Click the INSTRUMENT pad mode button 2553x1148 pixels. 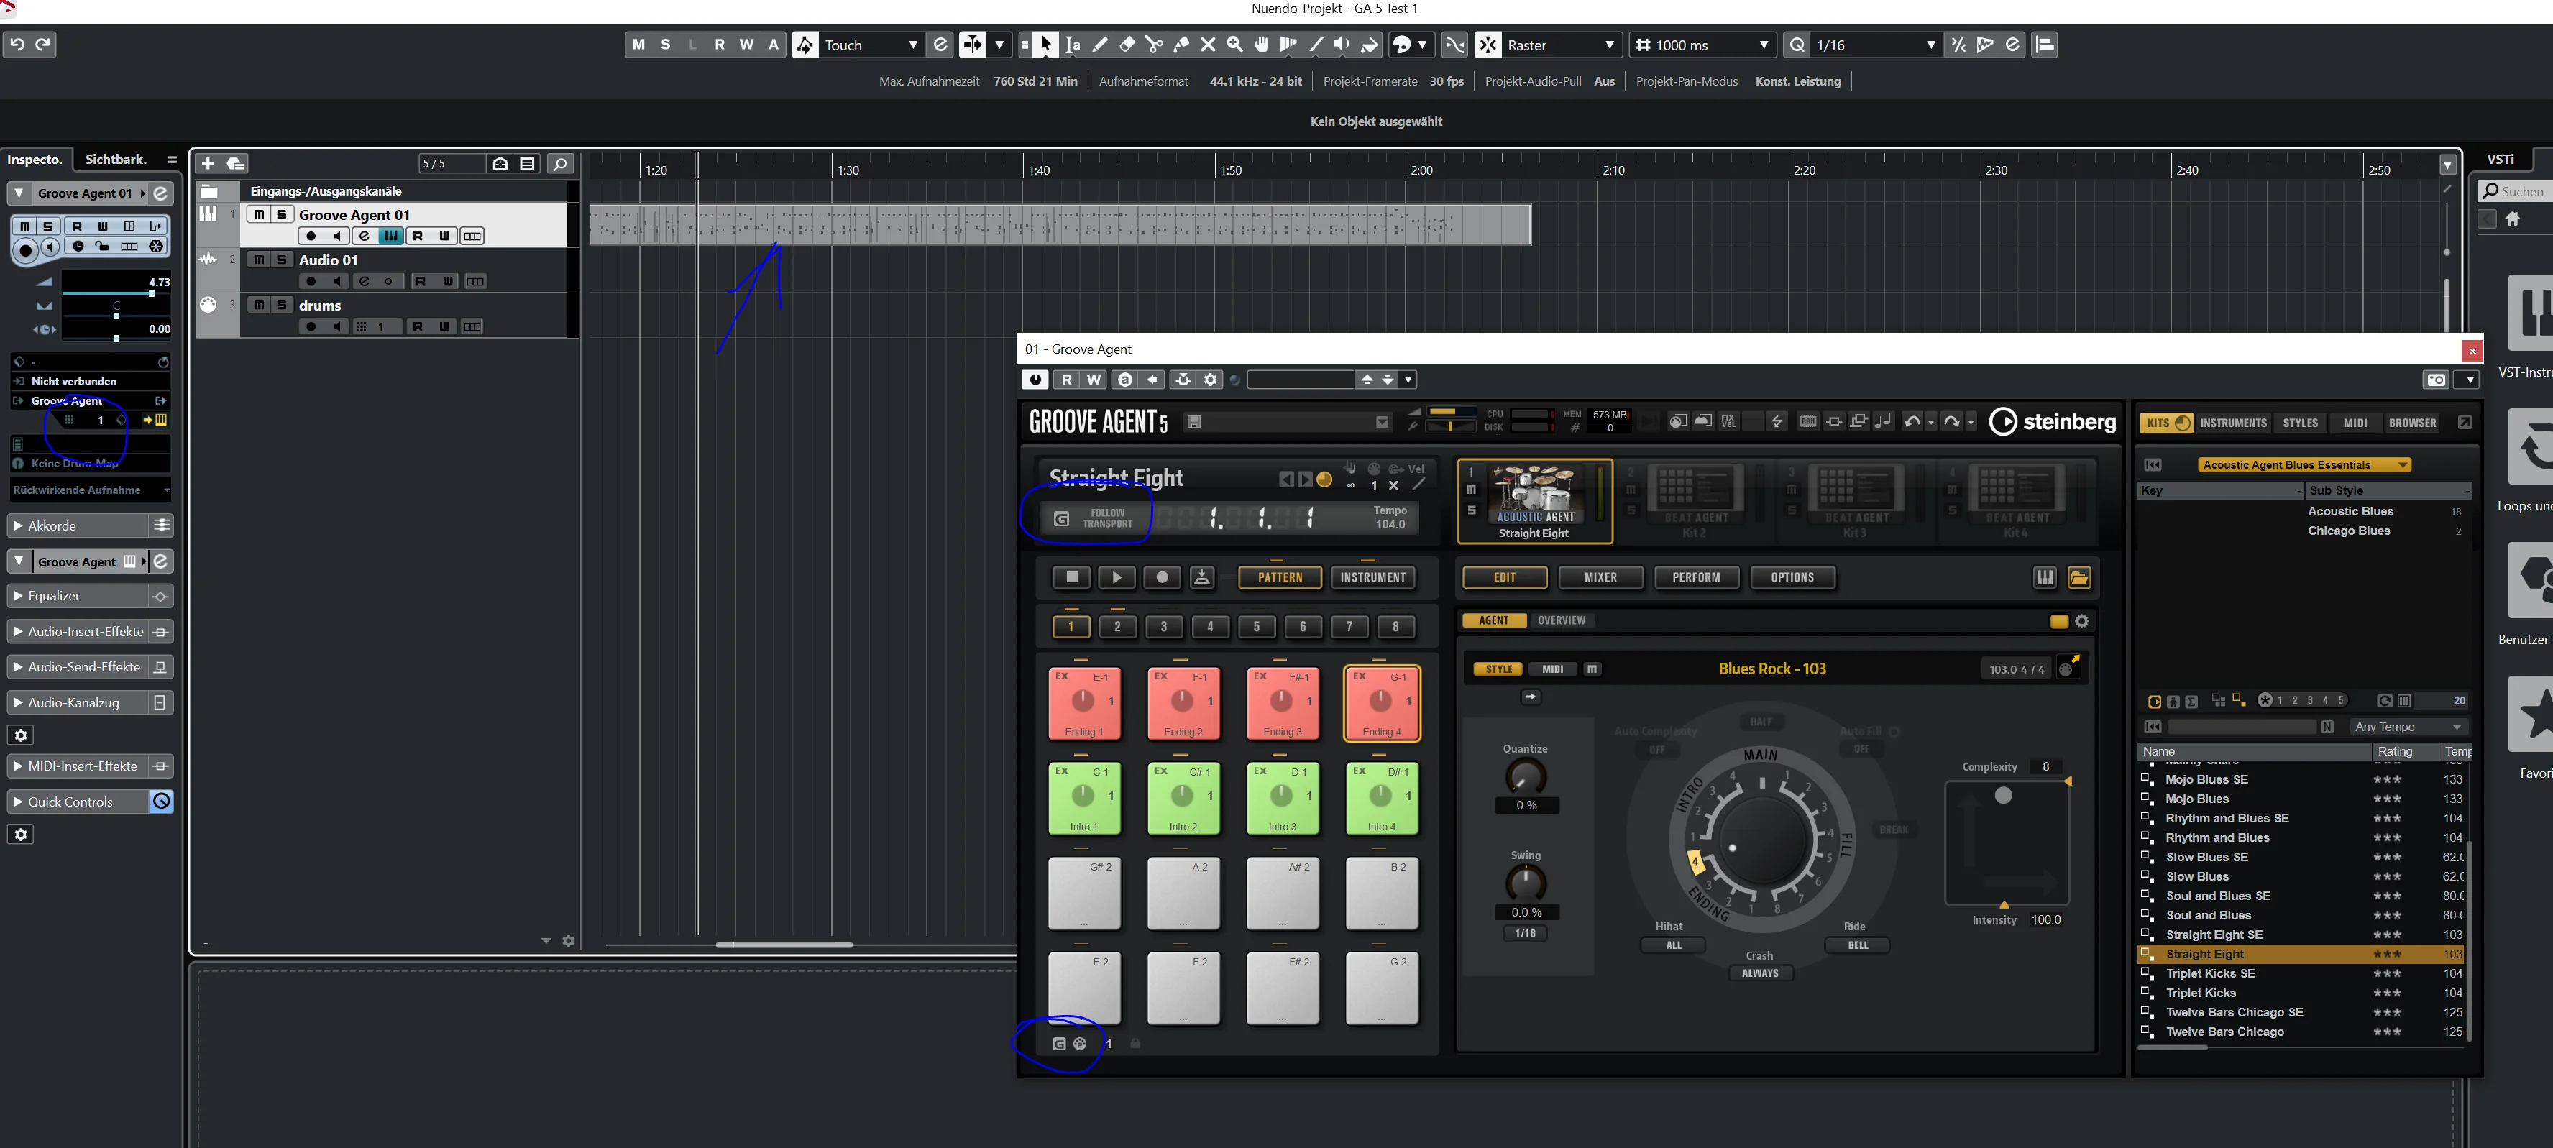pyautogui.click(x=1372, y=577)
